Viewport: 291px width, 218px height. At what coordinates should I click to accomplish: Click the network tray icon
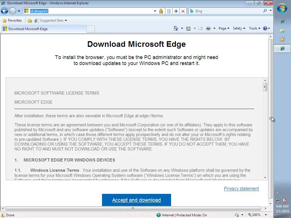278,200
